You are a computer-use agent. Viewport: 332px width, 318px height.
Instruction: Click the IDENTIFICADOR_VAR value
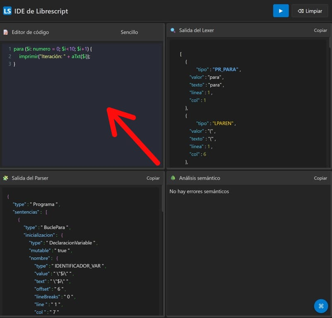coord(77,266)
